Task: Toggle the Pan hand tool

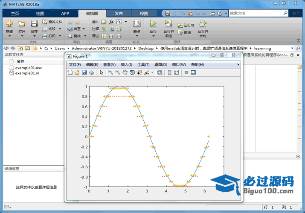Action: click(x=125, y=72)
